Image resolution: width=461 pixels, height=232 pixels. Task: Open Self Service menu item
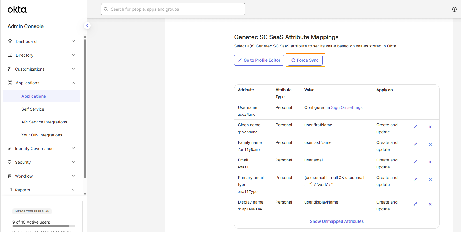point(33,109)
